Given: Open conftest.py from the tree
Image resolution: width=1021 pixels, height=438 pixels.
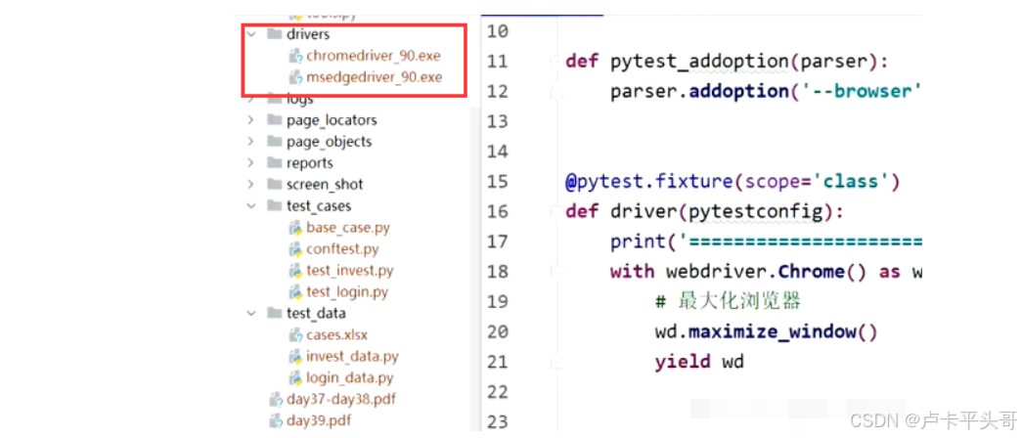Looking at the screenshot, I should tap(342, 249).
